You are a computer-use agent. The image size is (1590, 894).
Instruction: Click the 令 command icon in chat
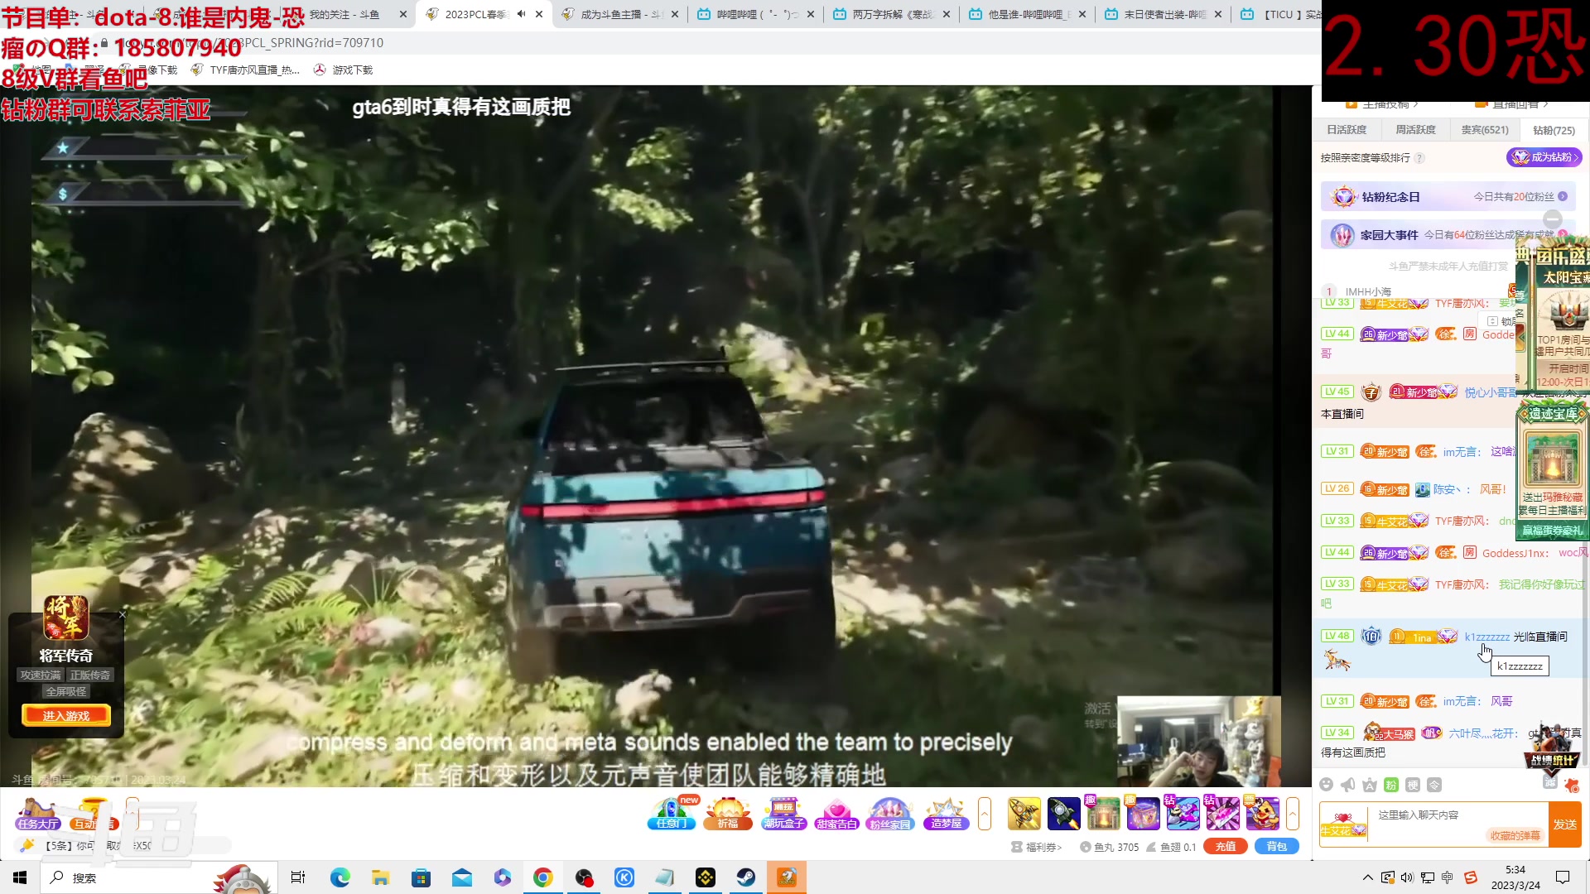coord(1434,785)
